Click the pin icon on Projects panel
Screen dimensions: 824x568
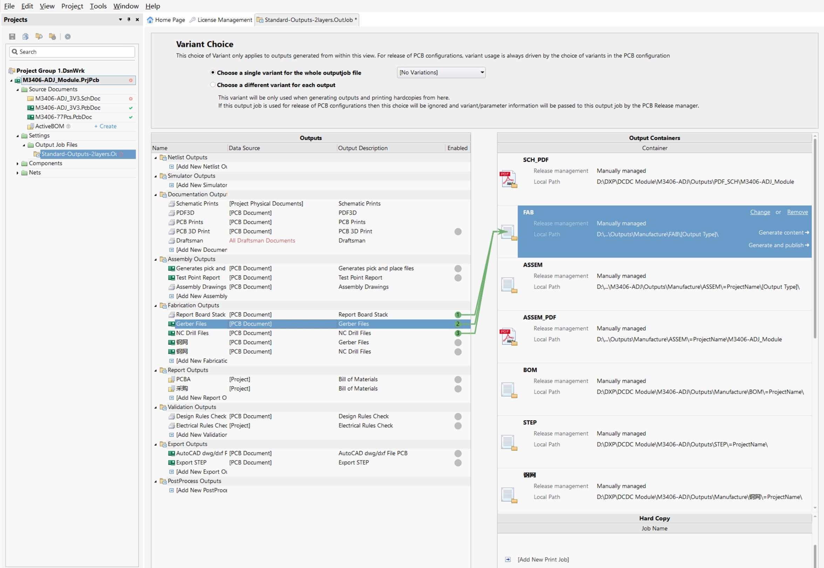129,20
